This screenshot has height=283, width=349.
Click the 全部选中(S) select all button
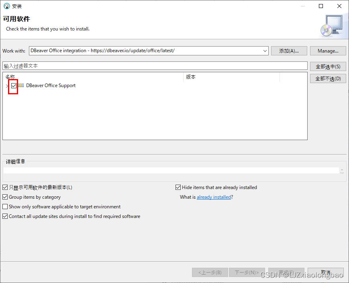click(328, 67)
